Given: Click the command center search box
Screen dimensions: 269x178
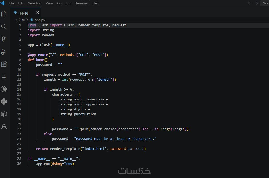Looking at the screenshot, I should pyautogui.click(x=265, y=3).
